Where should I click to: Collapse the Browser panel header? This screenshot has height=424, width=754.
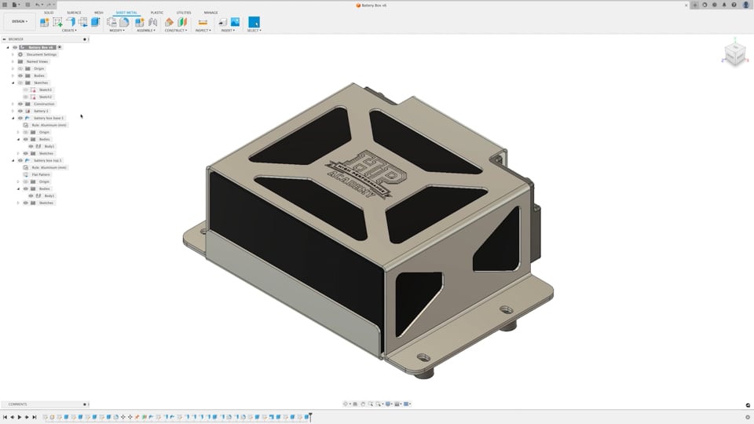[x=5, y=39]
